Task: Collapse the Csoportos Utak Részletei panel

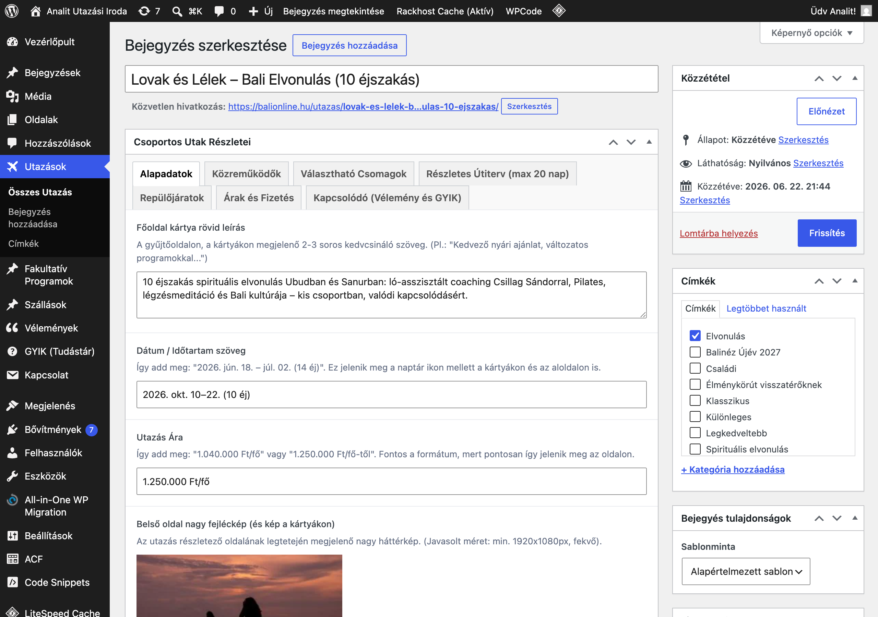Action: (649, 142)
